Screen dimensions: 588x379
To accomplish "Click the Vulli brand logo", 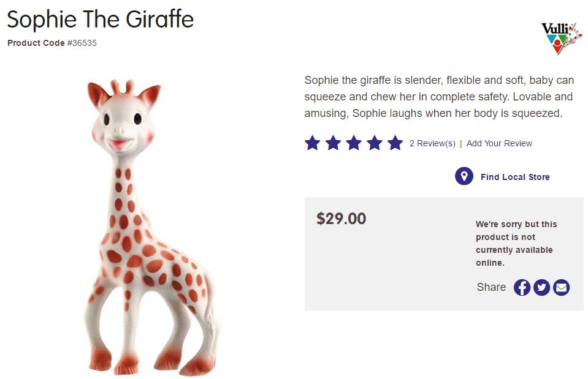I will click(x=560, y=37).
